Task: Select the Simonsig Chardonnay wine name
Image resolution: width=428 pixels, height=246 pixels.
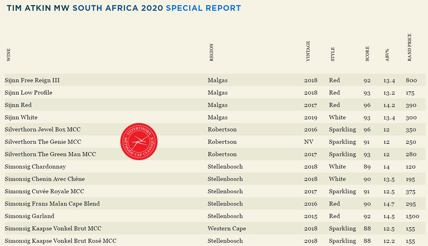Action: 35,167
